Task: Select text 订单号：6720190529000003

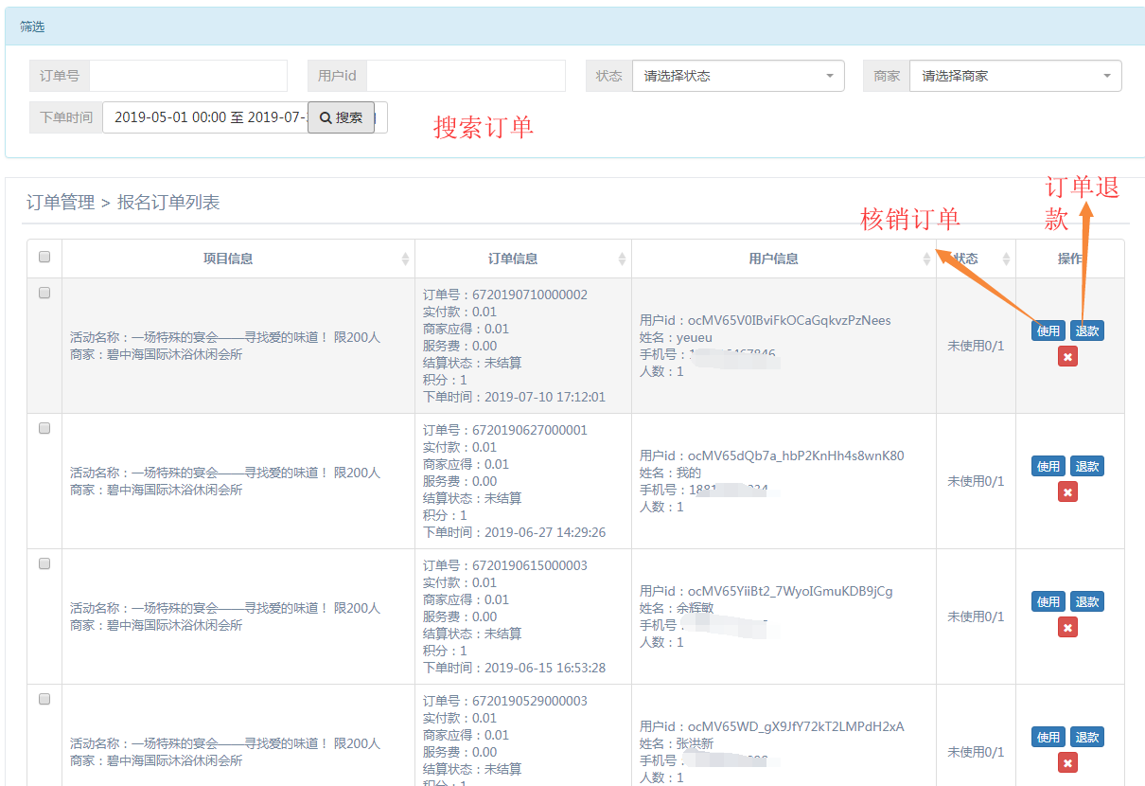Action: (x=505, y=701)
